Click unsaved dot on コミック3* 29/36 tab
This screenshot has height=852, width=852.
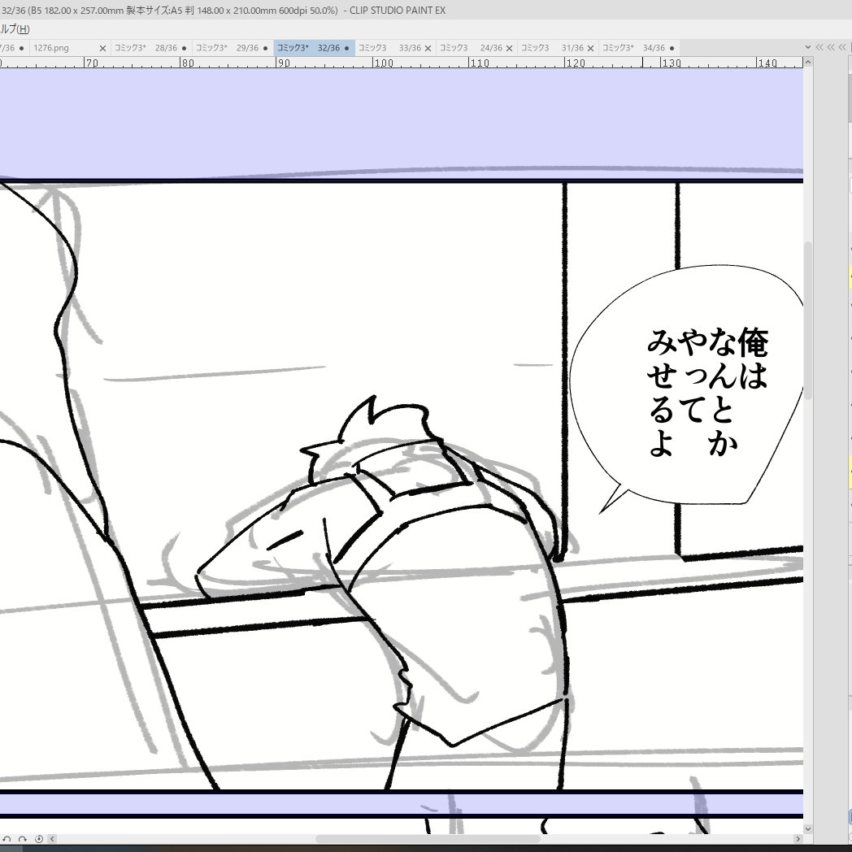[x=266, y=48]
